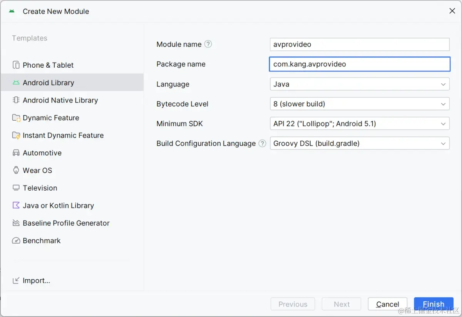
Task: Choose the Java or Kotlin Library template
Action: point(58,206)
